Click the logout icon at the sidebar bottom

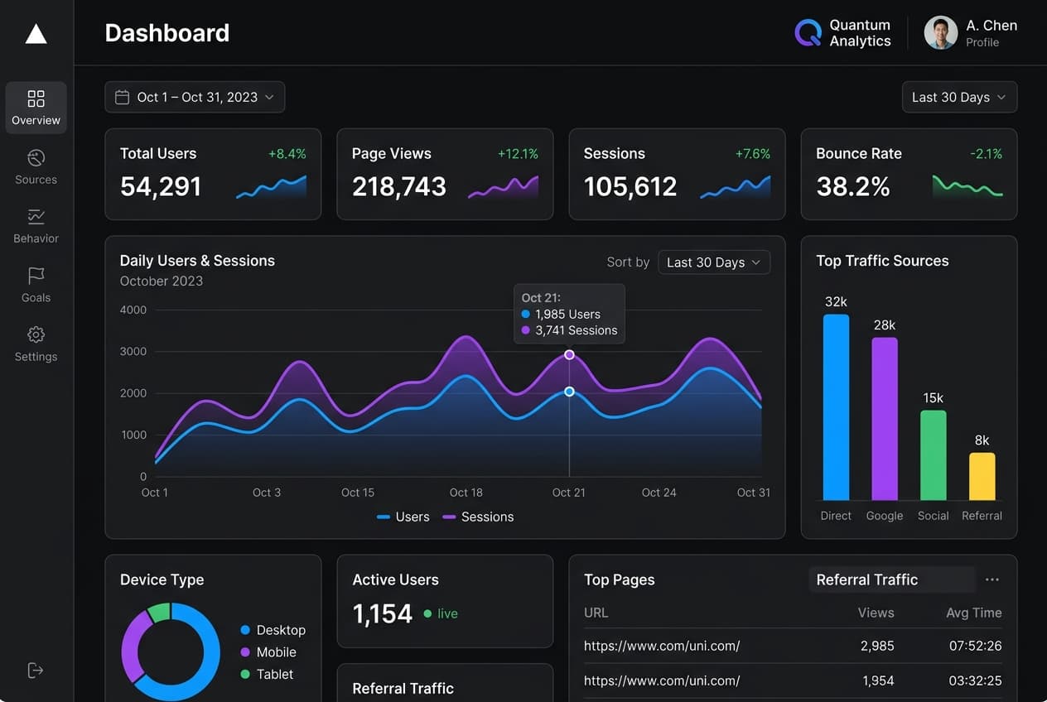click(35, 670)
